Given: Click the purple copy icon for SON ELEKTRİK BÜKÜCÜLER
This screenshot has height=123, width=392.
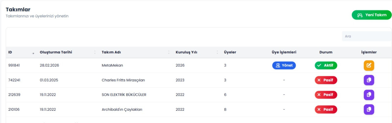Looking at the screenshot, I should point(369,95).
